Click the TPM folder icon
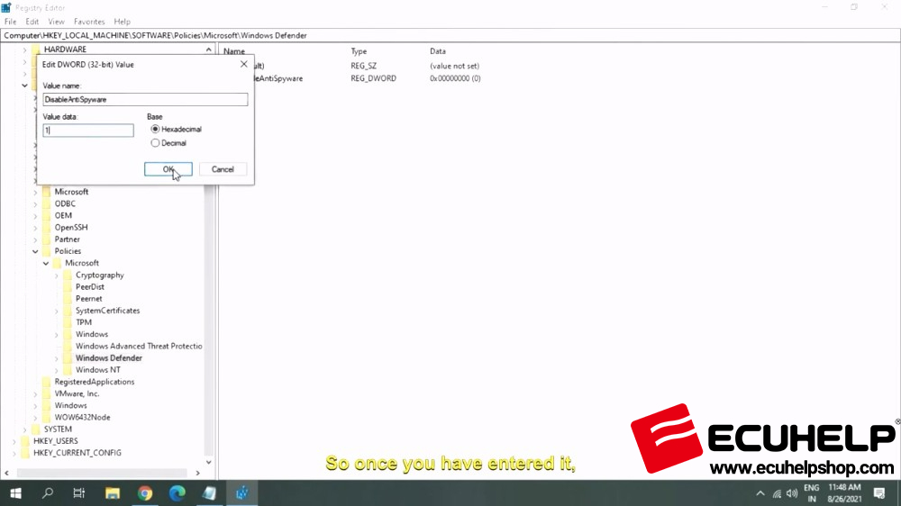 pyautogui.click(x=68, y=322)
